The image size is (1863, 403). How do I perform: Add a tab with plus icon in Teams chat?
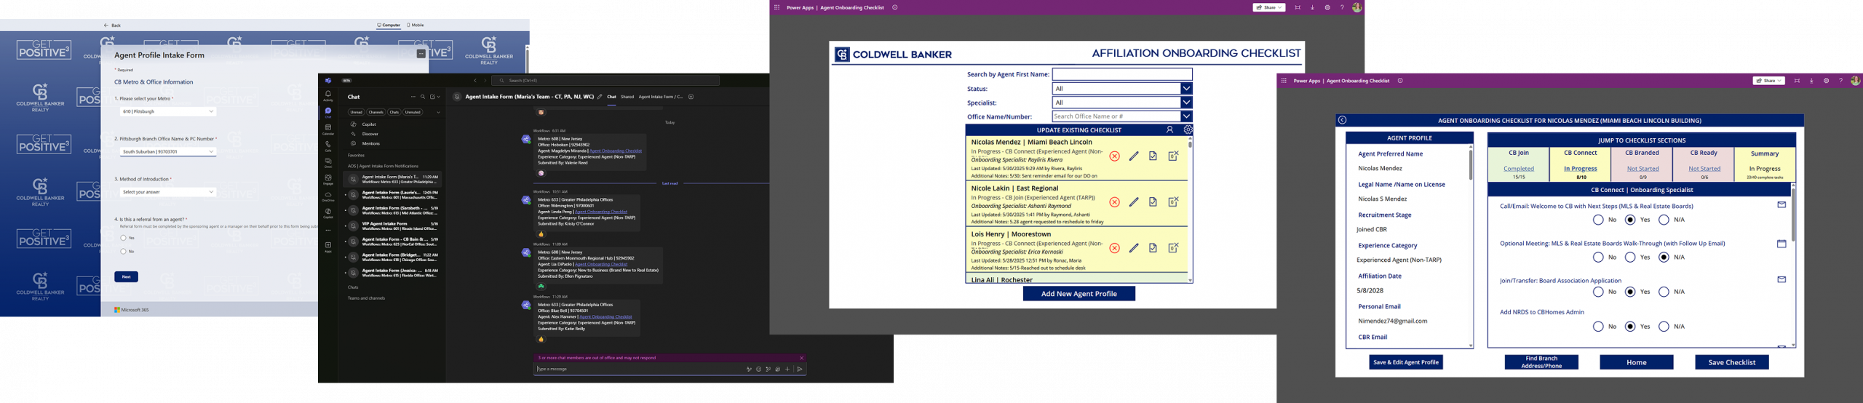click(691, 97)
